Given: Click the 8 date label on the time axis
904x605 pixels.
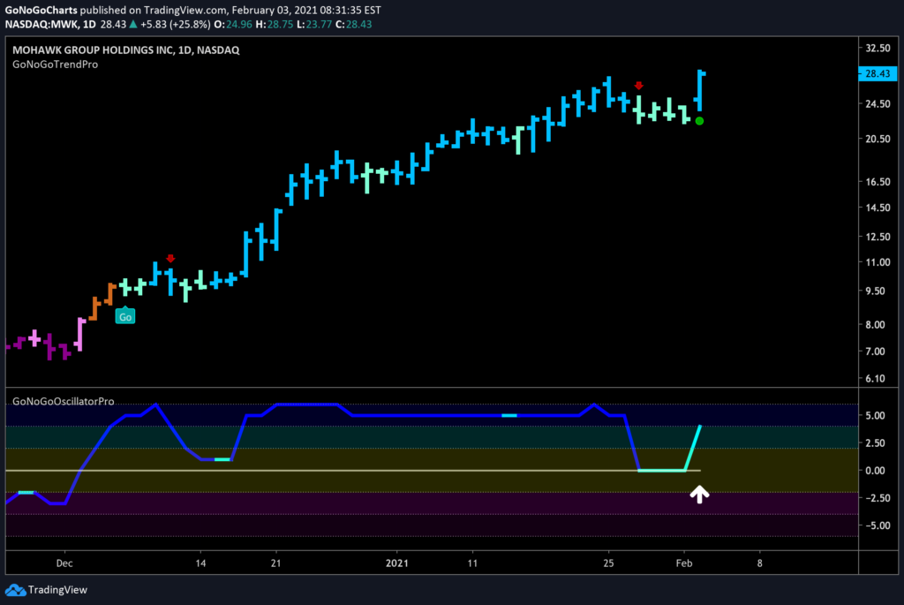Looking at the screenshot, I should coord(760,563).
